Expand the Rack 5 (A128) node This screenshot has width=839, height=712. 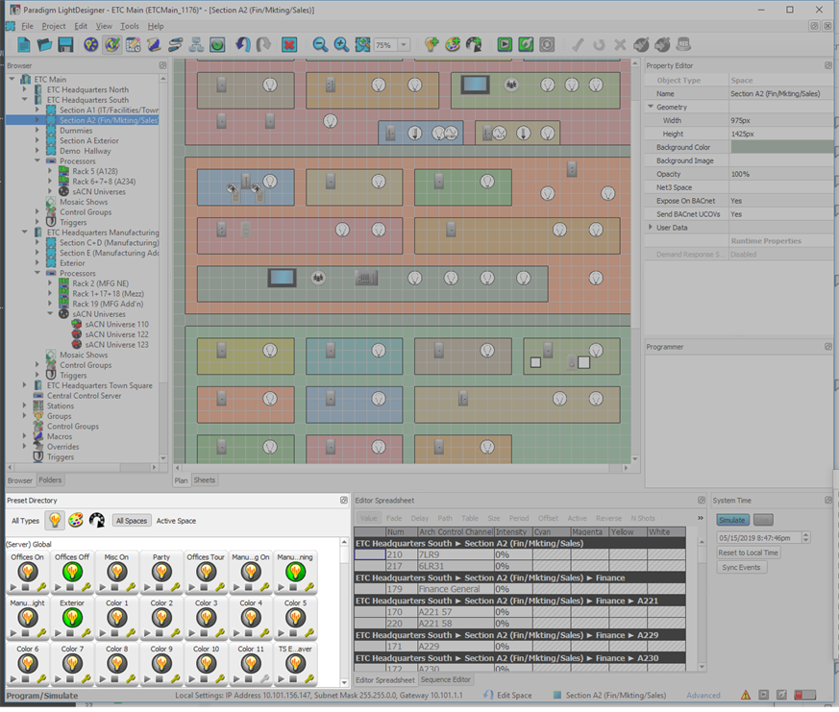click(50, 171)
